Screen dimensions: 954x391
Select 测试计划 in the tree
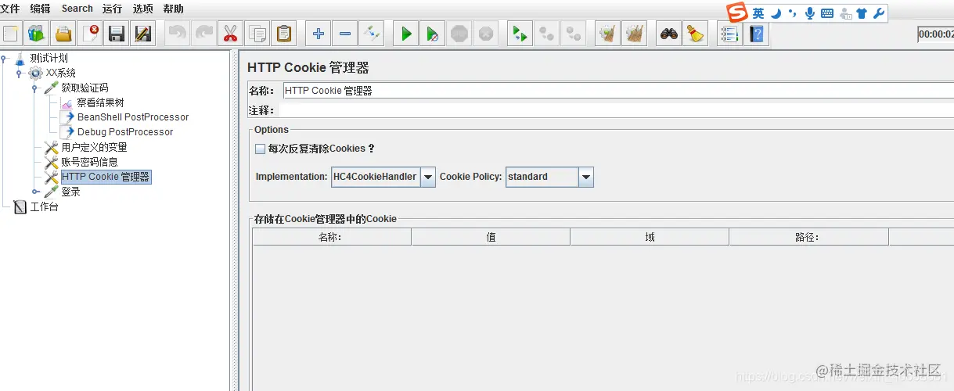point(49,58)
